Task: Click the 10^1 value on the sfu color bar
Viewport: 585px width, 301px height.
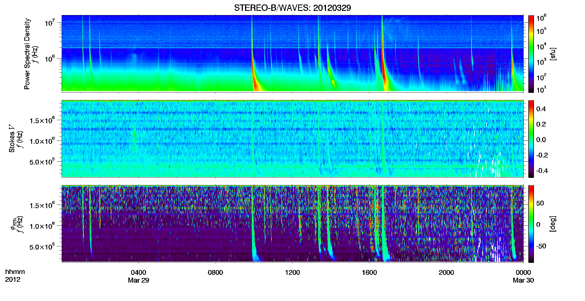Action: pyautogui.click(x=541, y=90)
